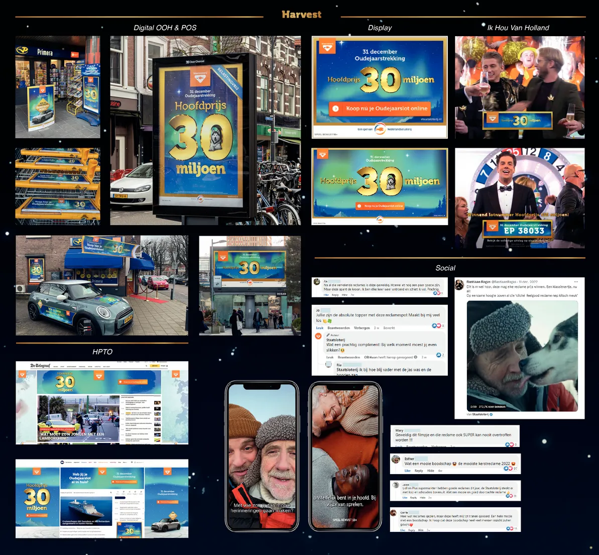Open the HPTO screenshot with the cruise ship
The image size is (599, 555).
[x=102, y=499]
